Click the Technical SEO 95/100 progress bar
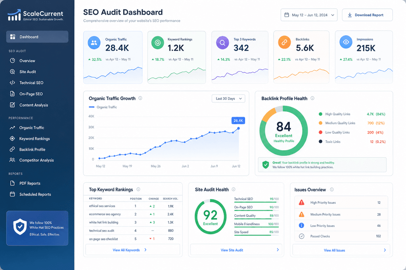This screenshot has width=406, height=270. 257,202
